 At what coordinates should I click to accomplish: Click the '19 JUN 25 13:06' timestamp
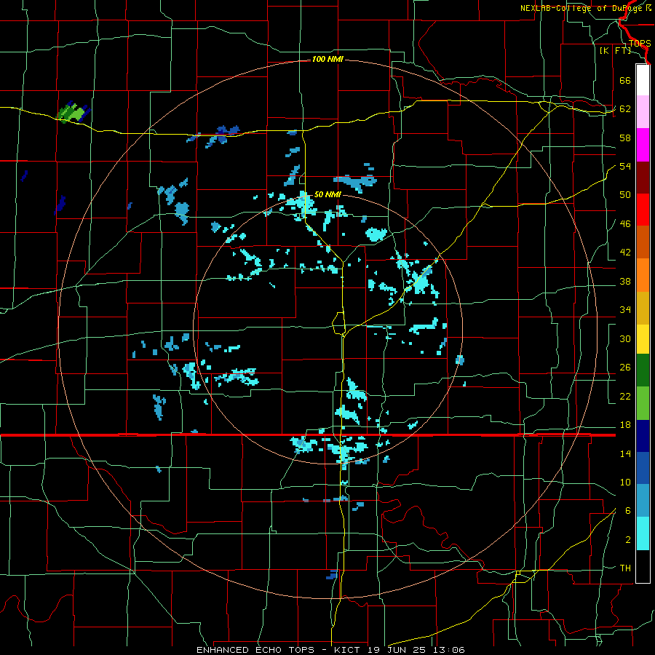point(416,650)
